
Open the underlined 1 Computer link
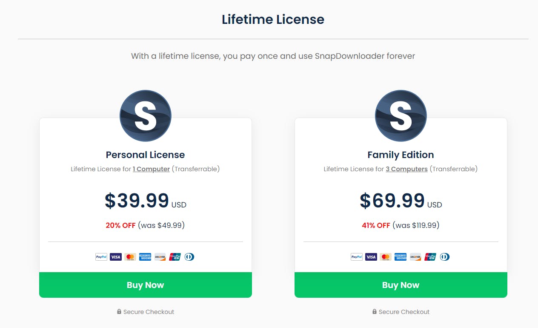151,169
